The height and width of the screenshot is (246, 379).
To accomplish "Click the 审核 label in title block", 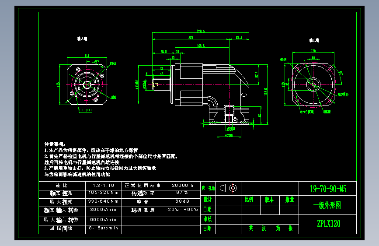I will click(x=208, y=219).
